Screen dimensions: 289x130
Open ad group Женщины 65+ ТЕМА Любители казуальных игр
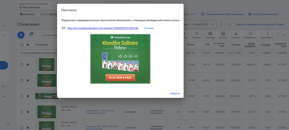pos(102,127)
